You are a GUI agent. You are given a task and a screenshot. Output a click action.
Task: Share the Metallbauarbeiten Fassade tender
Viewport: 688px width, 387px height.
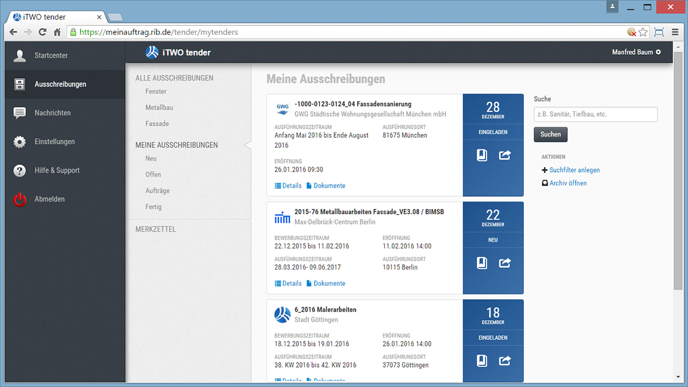pyautogui.click(x=505, y=262)
